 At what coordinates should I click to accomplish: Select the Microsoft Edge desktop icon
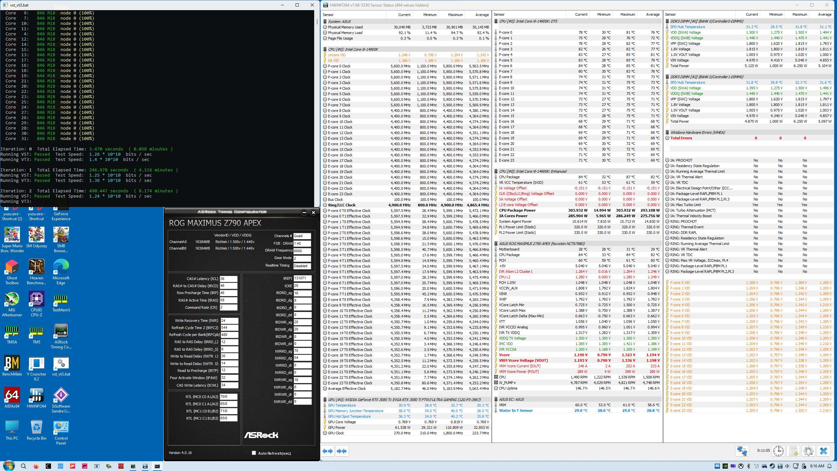(61, 272)
